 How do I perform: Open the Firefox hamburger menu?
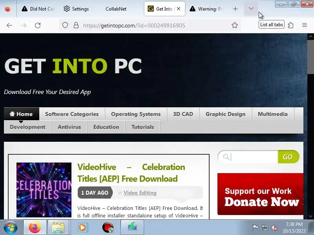(305, 25)
